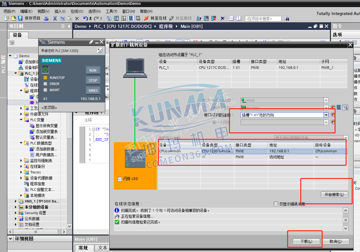This screenshot has height=252, width=360.
Task: Click the accessible devices toolbar icon
Action: pyautogui.click(x=199, y=18)
